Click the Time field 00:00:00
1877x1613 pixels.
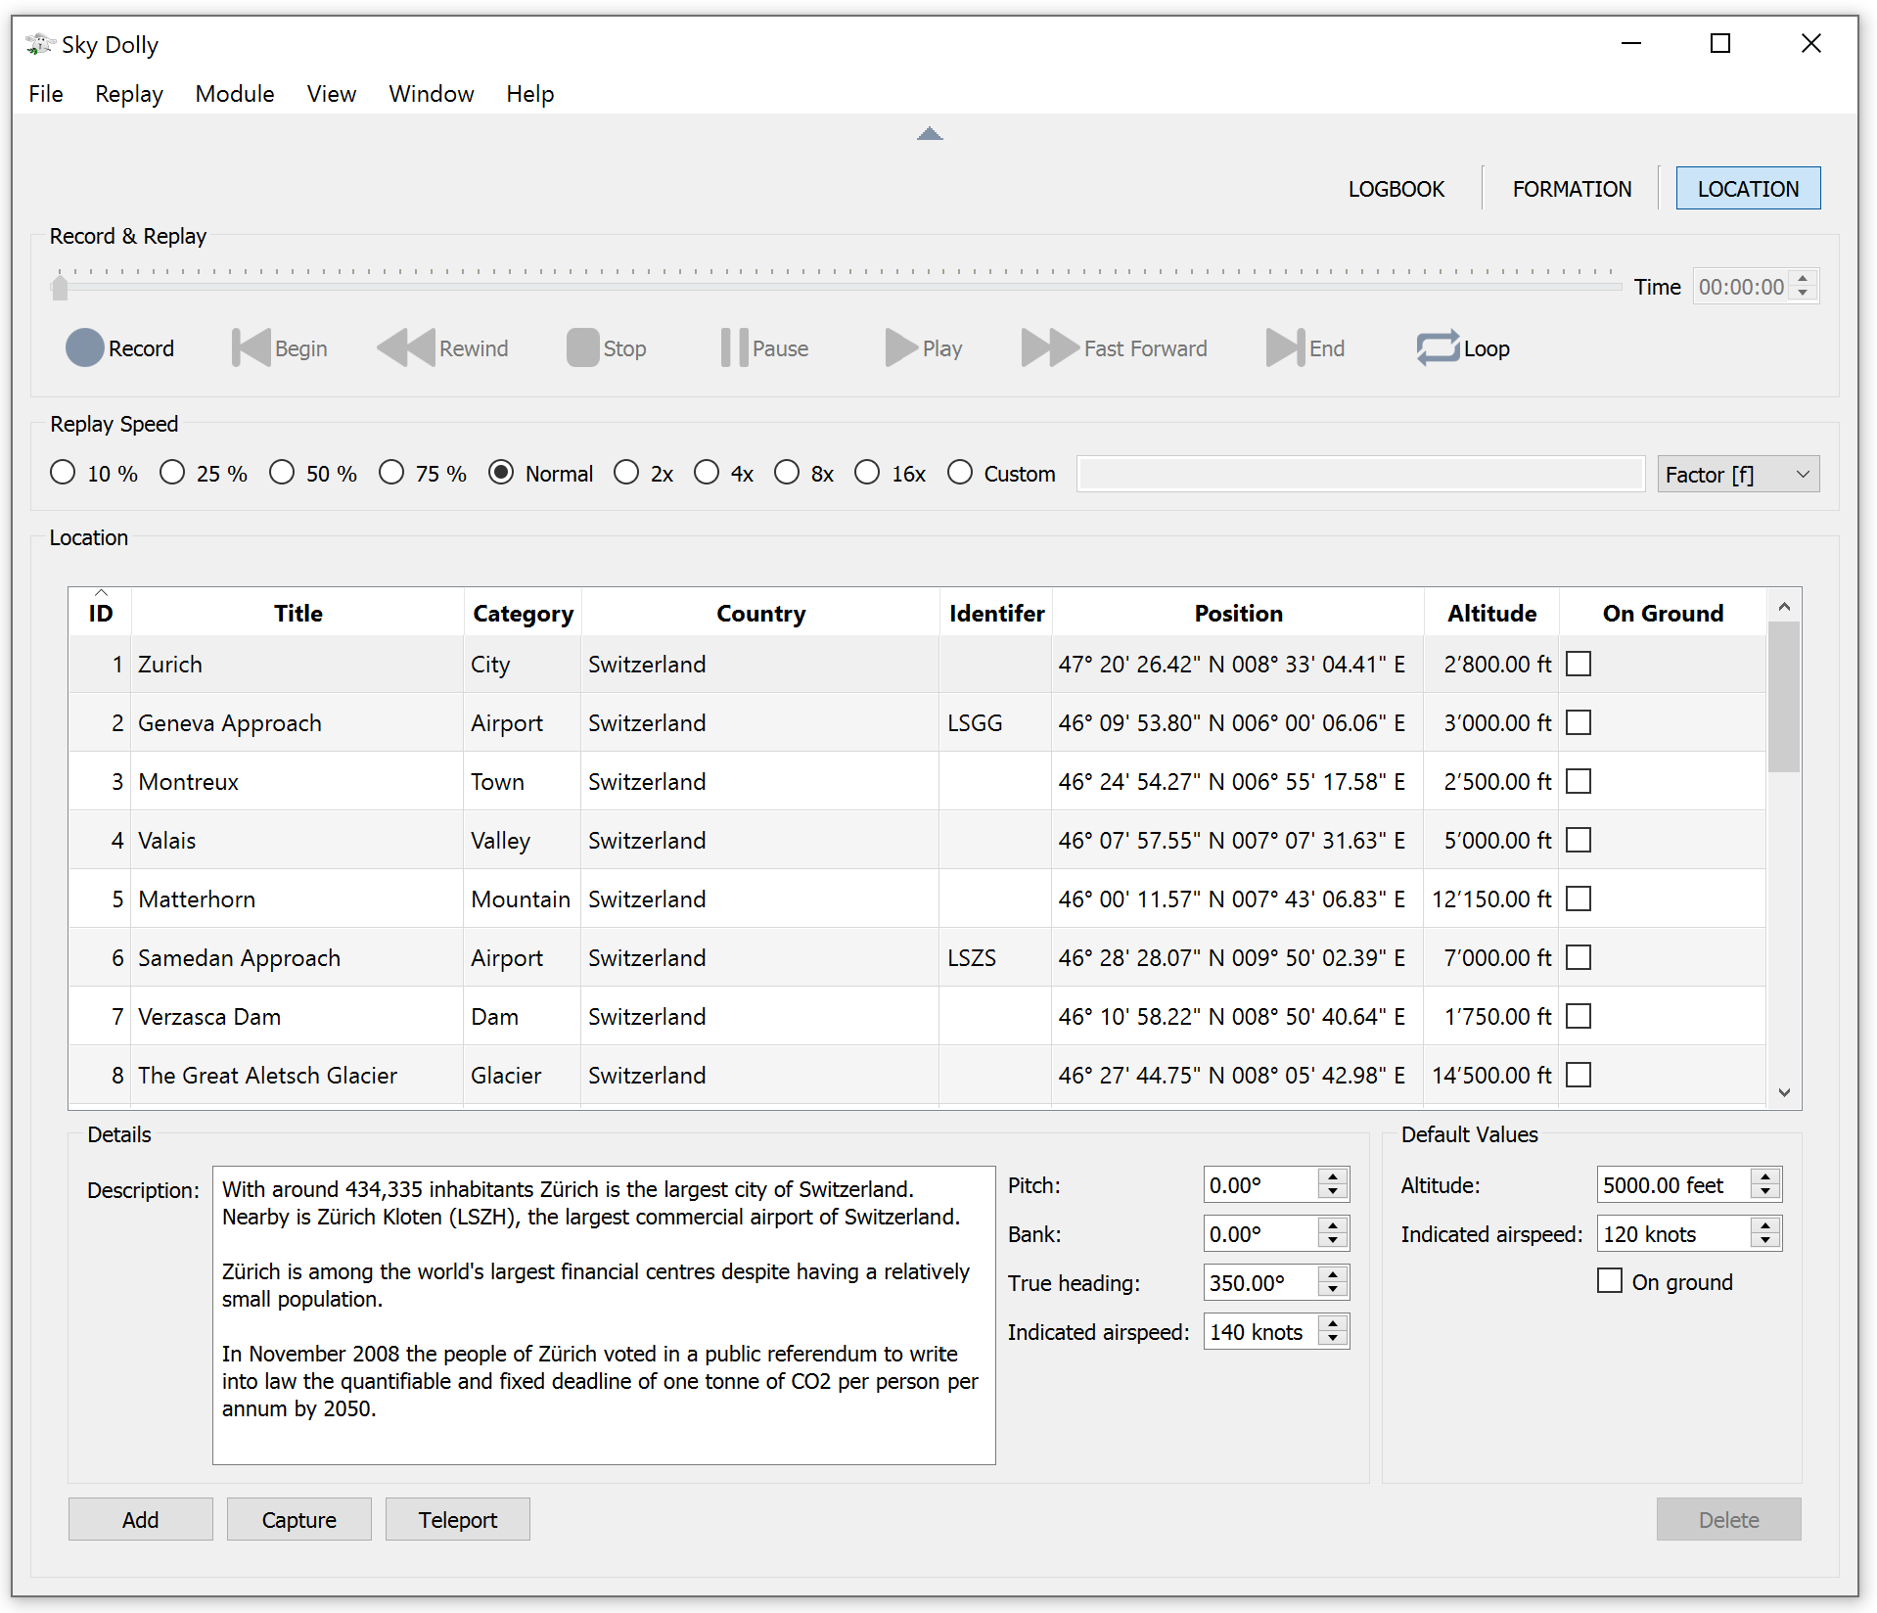(x=1743, y=287)
